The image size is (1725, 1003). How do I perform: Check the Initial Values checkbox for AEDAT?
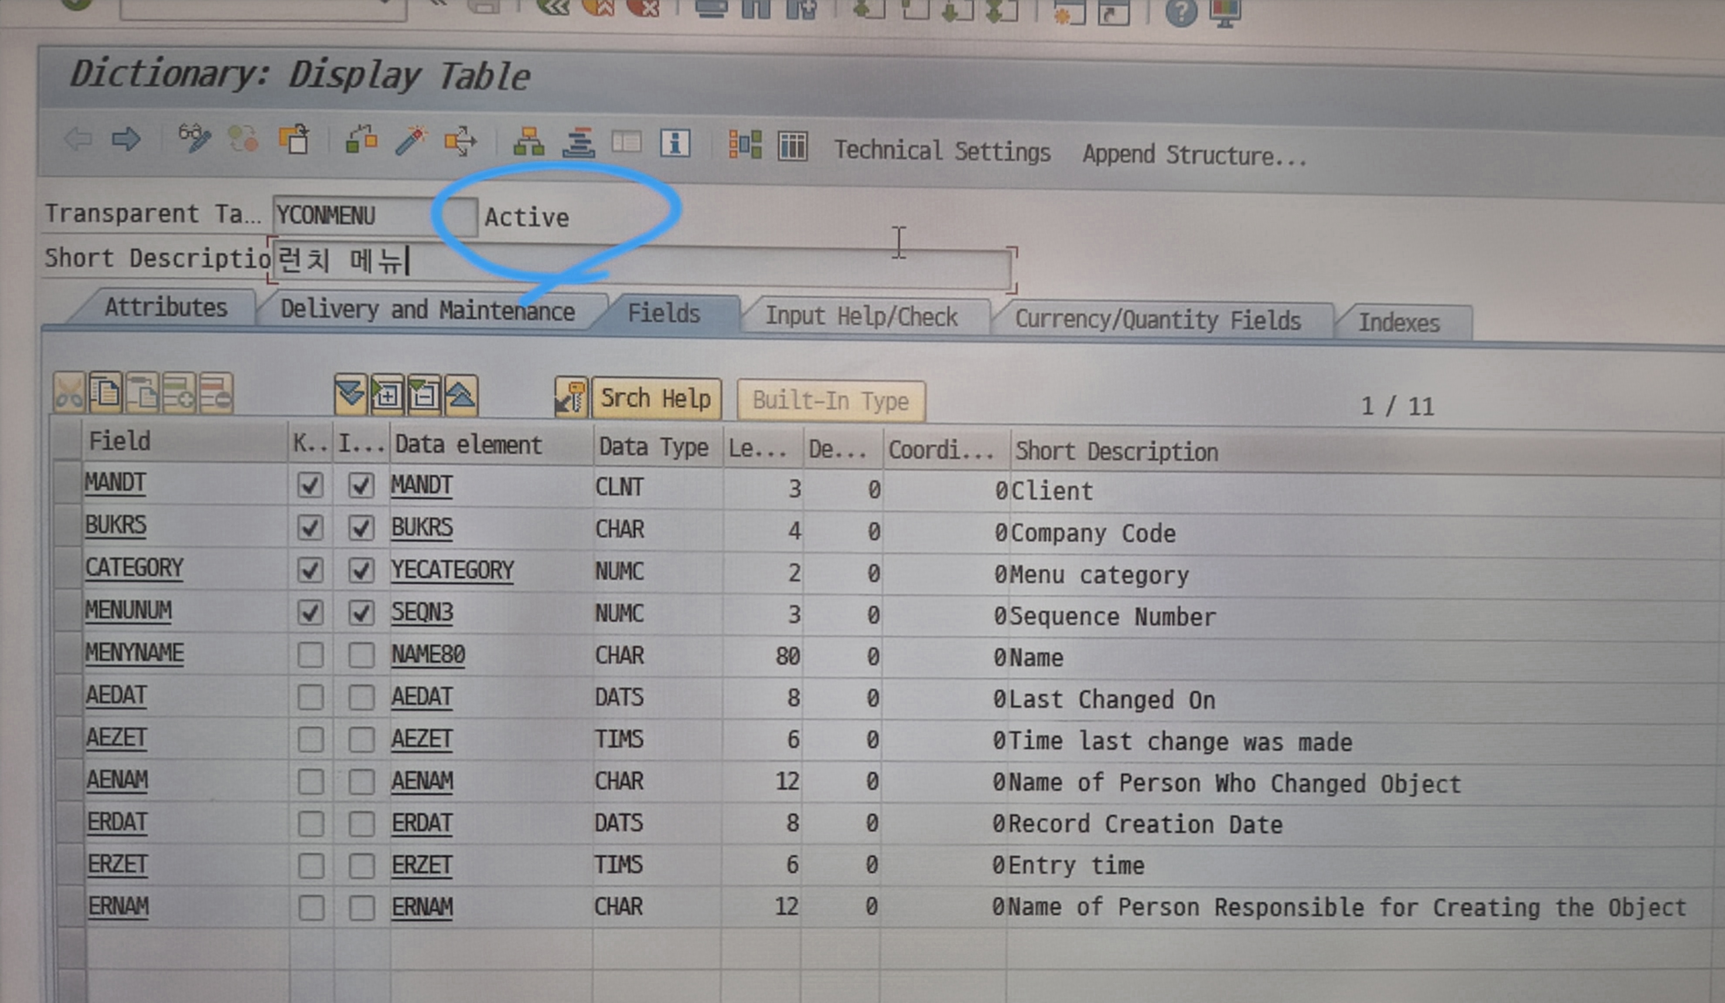361,697
